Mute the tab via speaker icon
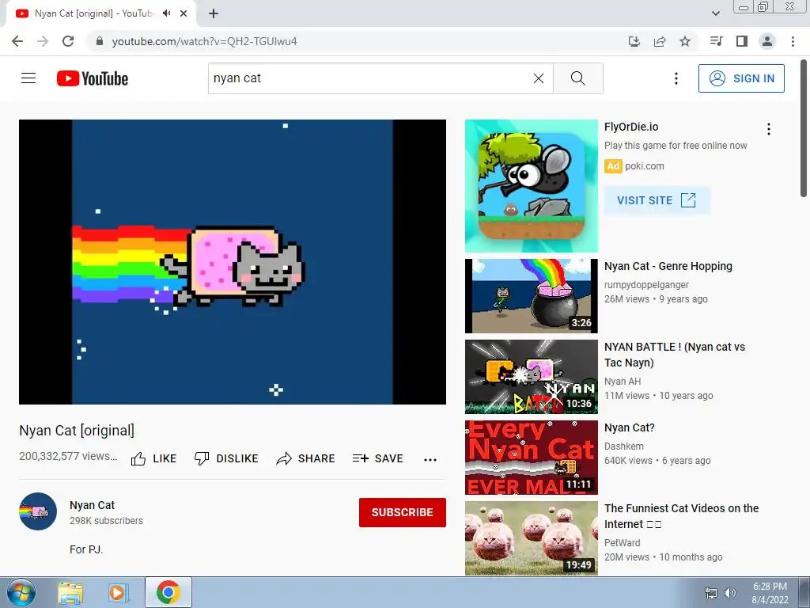Viewport: 810px width, 608px height. click(x=166, y=13)
